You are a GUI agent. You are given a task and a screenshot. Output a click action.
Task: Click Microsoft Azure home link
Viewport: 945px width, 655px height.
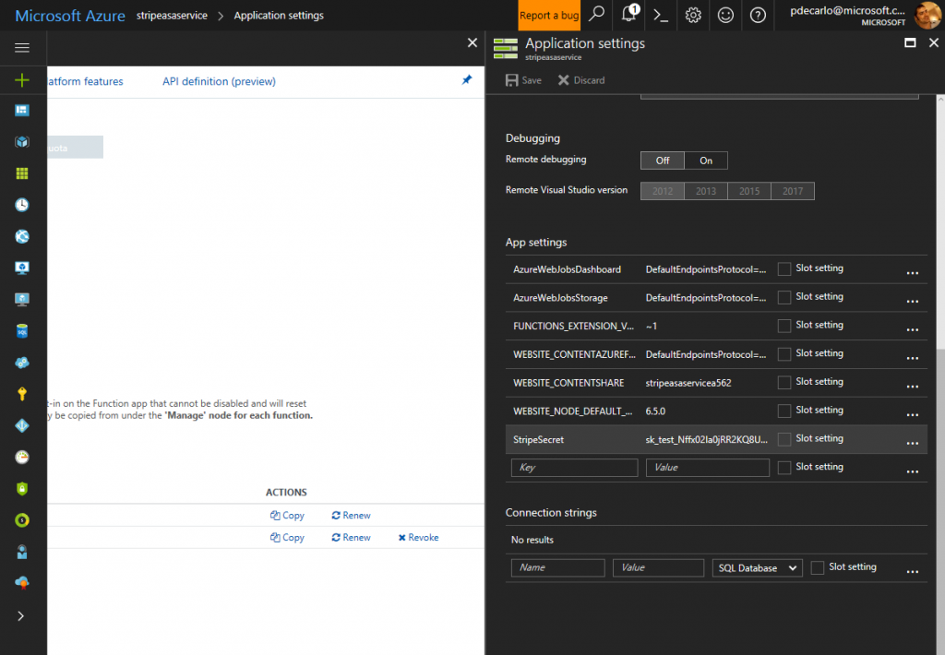(x=70, y=16)
